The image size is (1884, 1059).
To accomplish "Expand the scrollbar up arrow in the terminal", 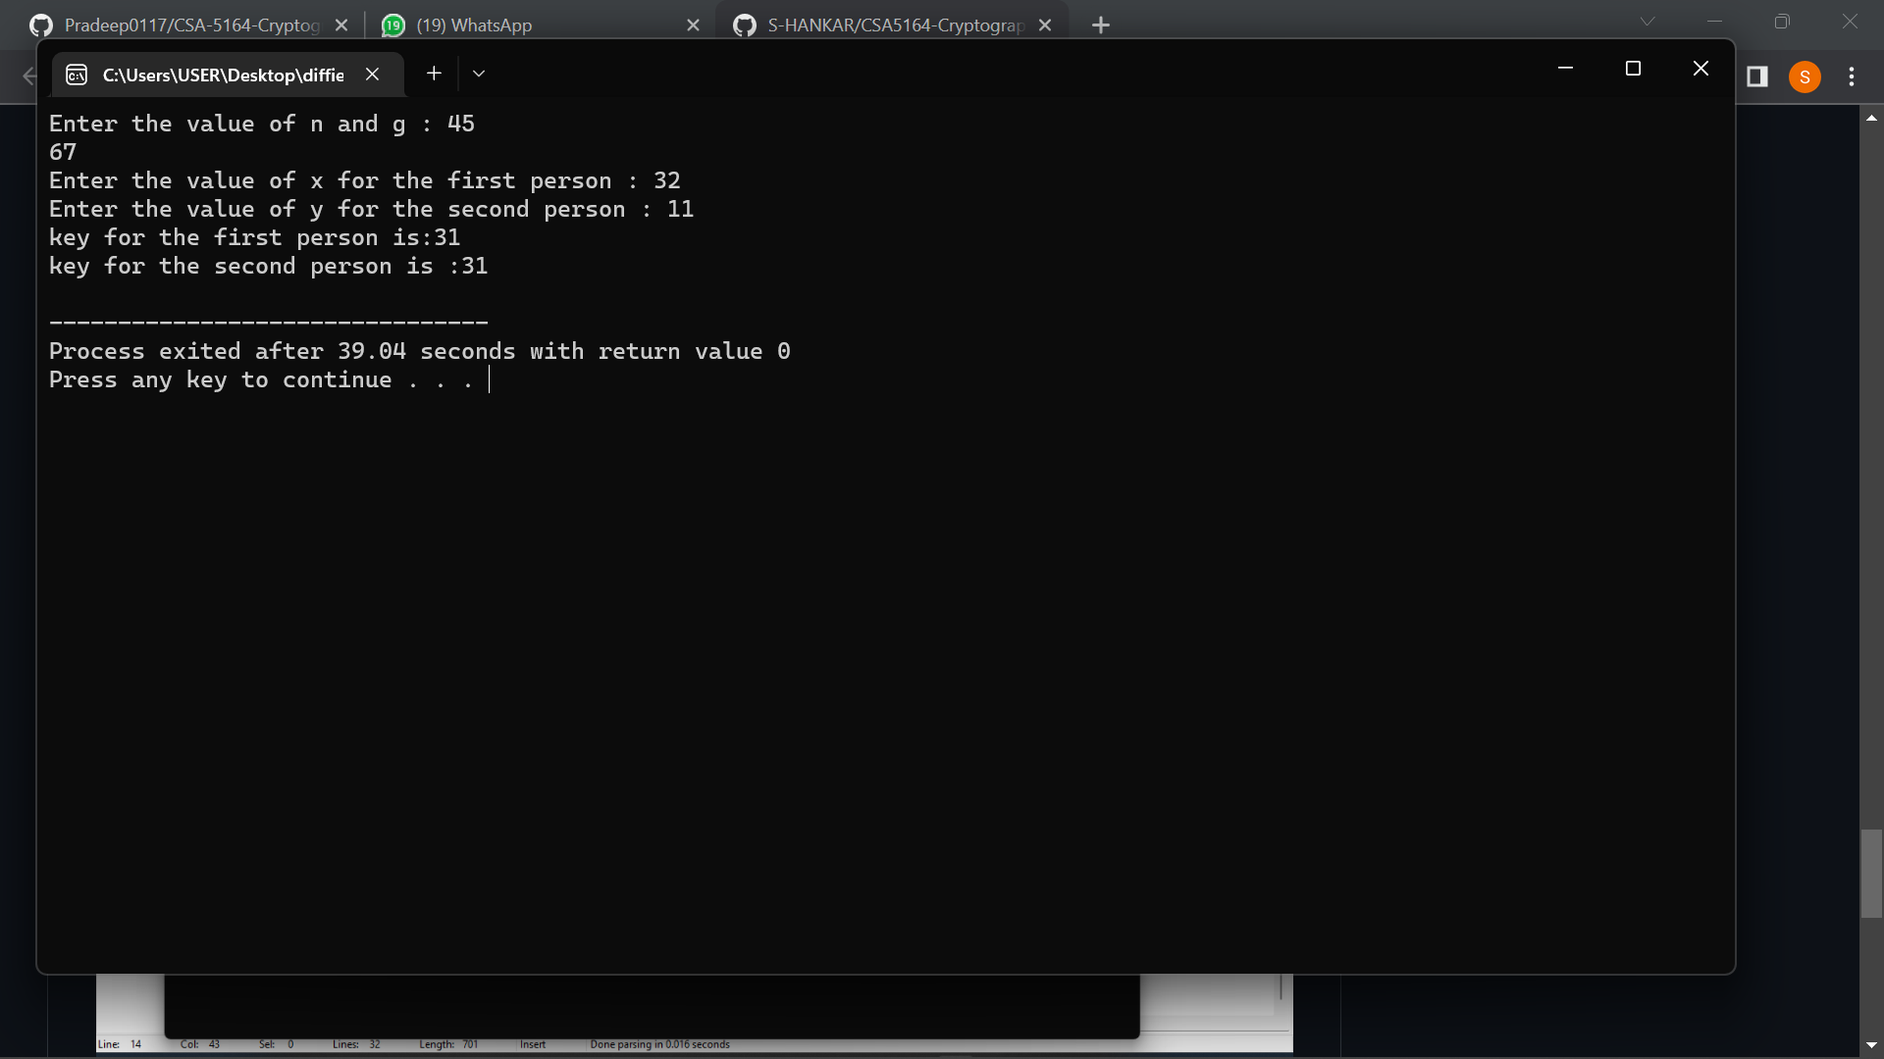I will pos(1872,118).
